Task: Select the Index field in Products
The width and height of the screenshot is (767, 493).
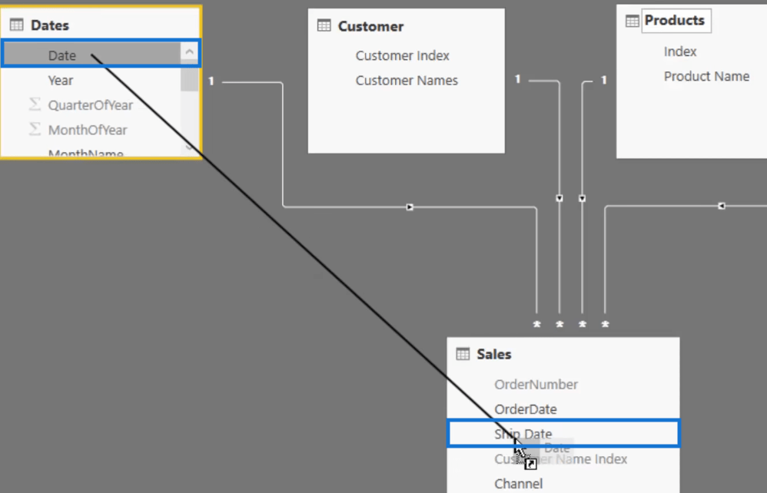Action: click(680, 51)
